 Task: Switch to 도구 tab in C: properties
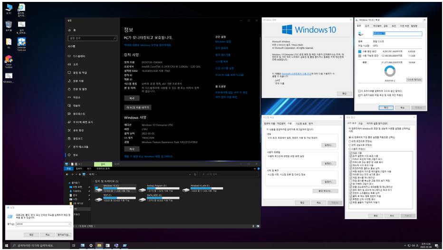(367, 26)
